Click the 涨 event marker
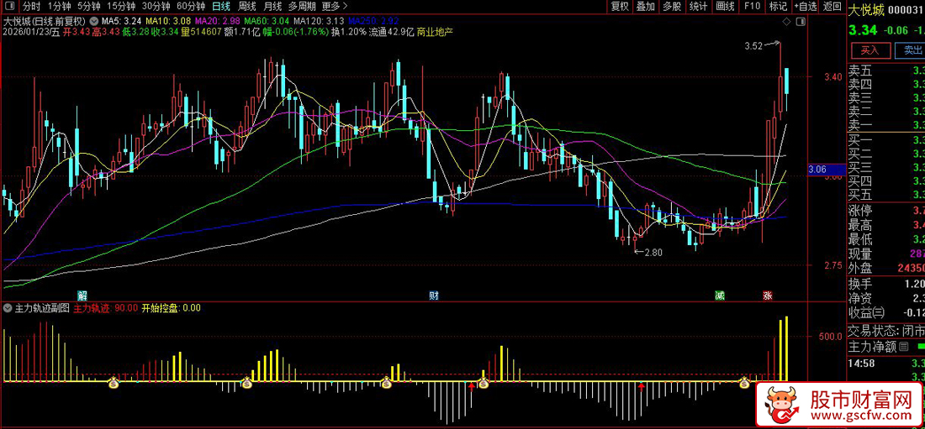Image resolution: width=925 pixels, height=429 pixels. pyautogui.click(x=768, y=295)
